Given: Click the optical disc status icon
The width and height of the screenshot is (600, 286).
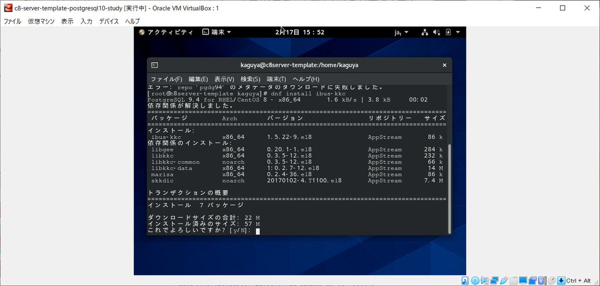Looking at the screenshot, I should click(475, 281).
